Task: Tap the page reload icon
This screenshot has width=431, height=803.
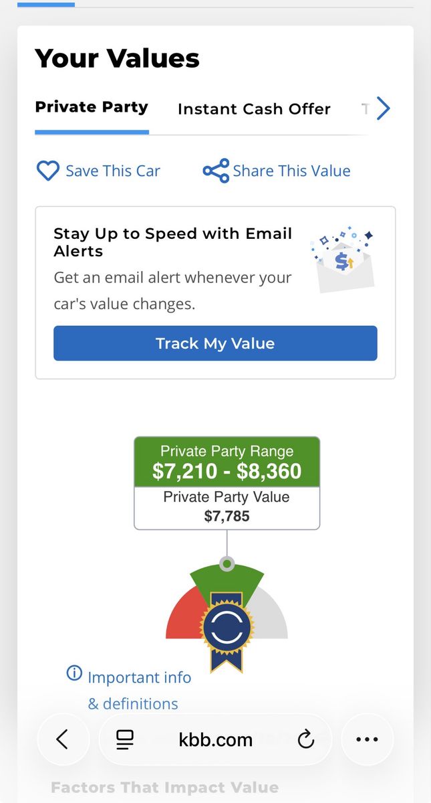Action: click(306, 739)
